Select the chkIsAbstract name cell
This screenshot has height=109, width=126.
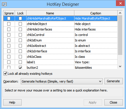coord(50,46)
